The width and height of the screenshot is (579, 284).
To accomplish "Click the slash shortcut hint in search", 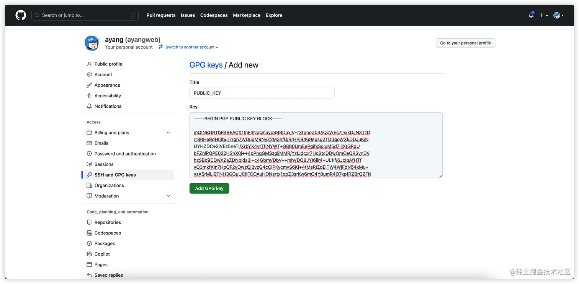I will click(133, 15).
